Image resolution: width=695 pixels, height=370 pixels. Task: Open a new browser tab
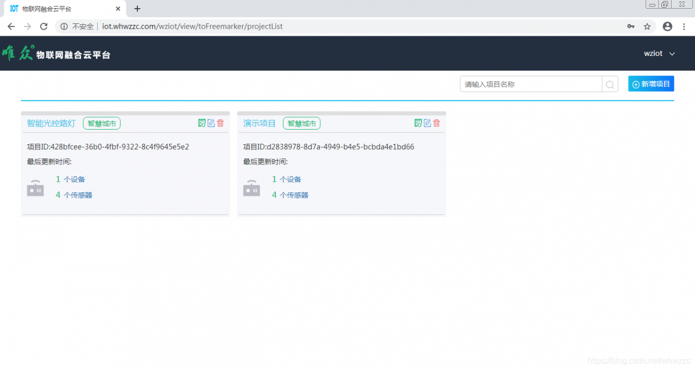137,9
